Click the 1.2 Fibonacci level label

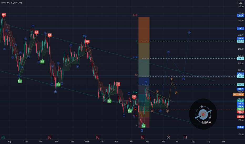[x=136, y=75]
